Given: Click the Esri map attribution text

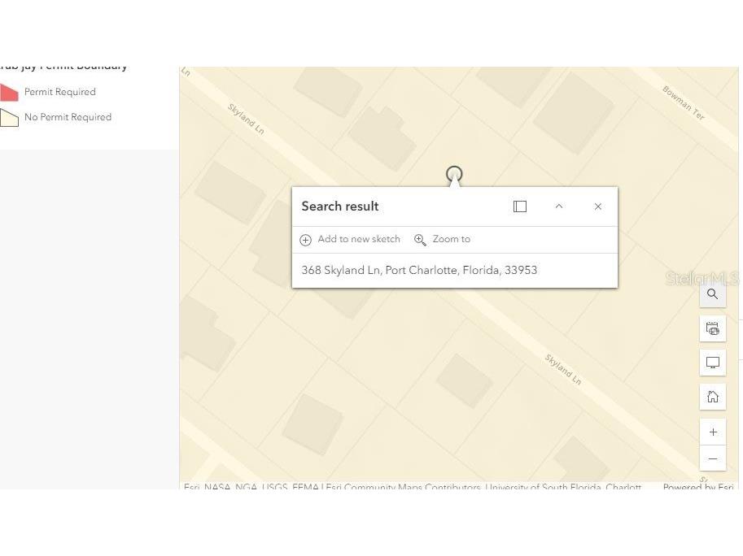Looking at the screenshot, I should pos(413,486).
